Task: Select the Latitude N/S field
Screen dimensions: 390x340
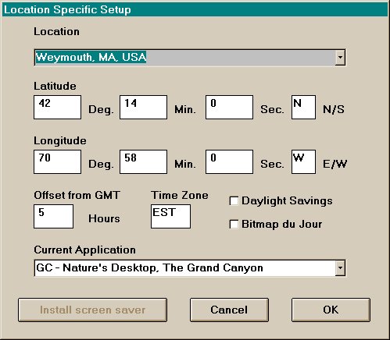Action: pyautogui.click(x=303, y=107)
